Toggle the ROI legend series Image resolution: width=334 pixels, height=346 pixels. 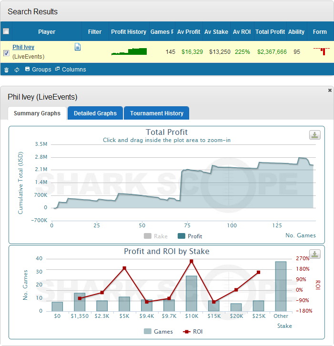tap(193, 331)
